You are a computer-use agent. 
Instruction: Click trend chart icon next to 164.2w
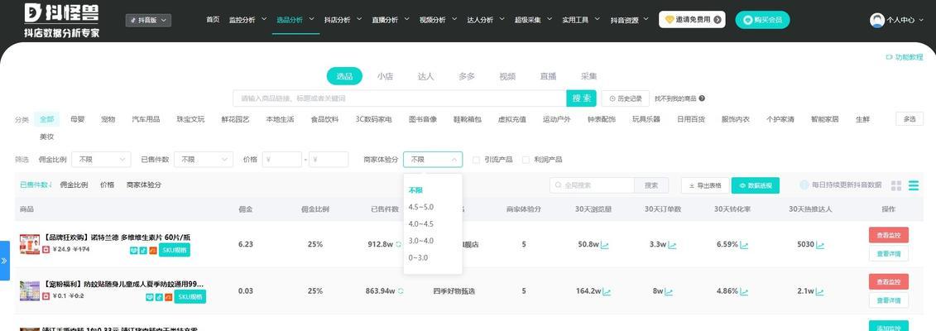click(x=607, y=291)
